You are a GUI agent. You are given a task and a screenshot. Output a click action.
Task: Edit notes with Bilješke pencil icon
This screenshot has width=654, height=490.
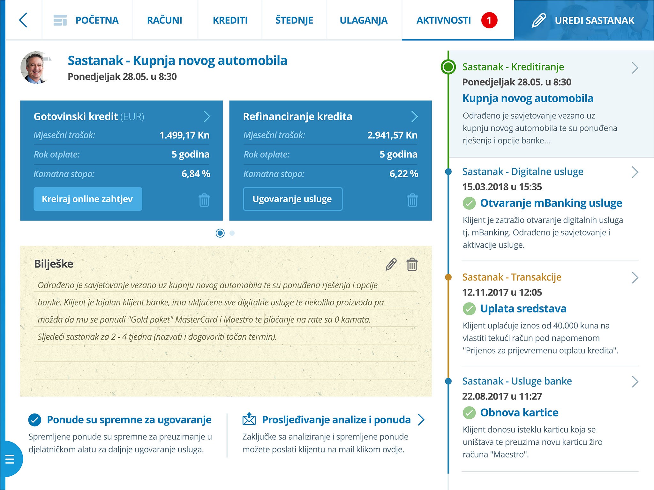click(x=391, y=264)
